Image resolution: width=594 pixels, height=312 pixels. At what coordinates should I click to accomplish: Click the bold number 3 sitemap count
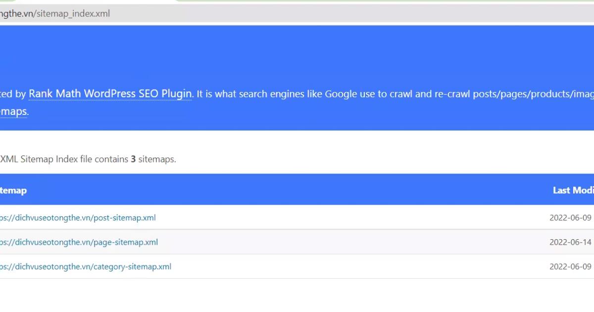click(133, 159)
